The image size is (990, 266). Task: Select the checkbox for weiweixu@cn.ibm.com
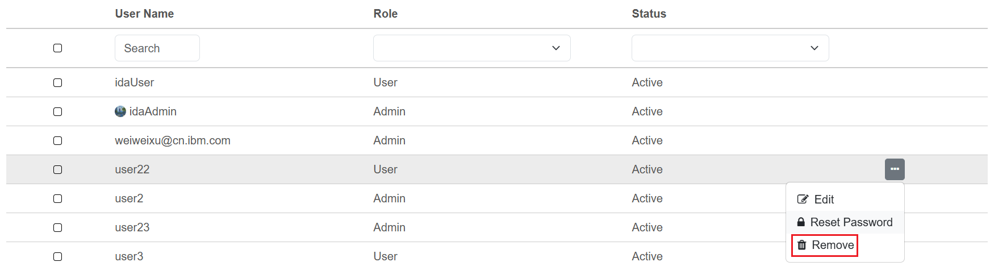(x=57, y=141)
